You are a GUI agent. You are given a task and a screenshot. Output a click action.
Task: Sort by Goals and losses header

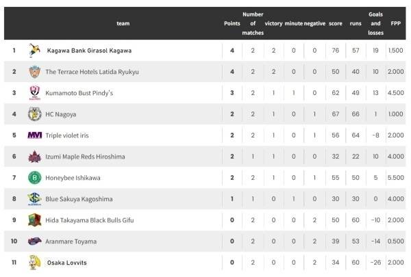pyautogui.click(x=375, y=23)
